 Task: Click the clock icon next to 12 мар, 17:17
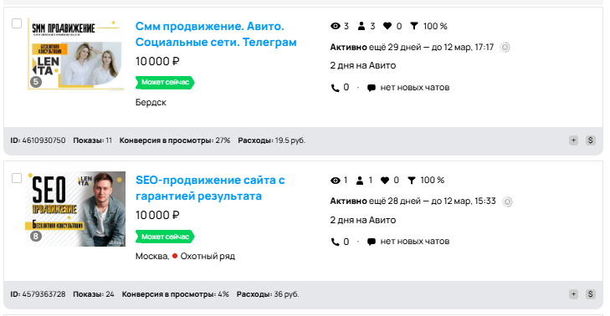(505, 48)
